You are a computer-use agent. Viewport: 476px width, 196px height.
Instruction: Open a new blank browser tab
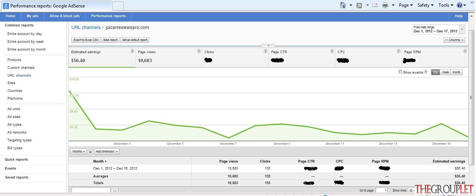(118, 6)
